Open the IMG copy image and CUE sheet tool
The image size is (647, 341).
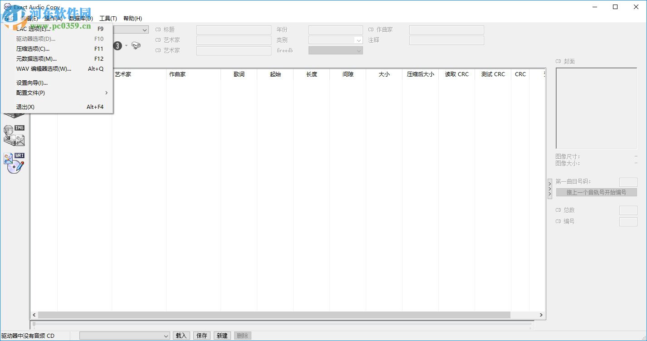[x=14, y=135]
